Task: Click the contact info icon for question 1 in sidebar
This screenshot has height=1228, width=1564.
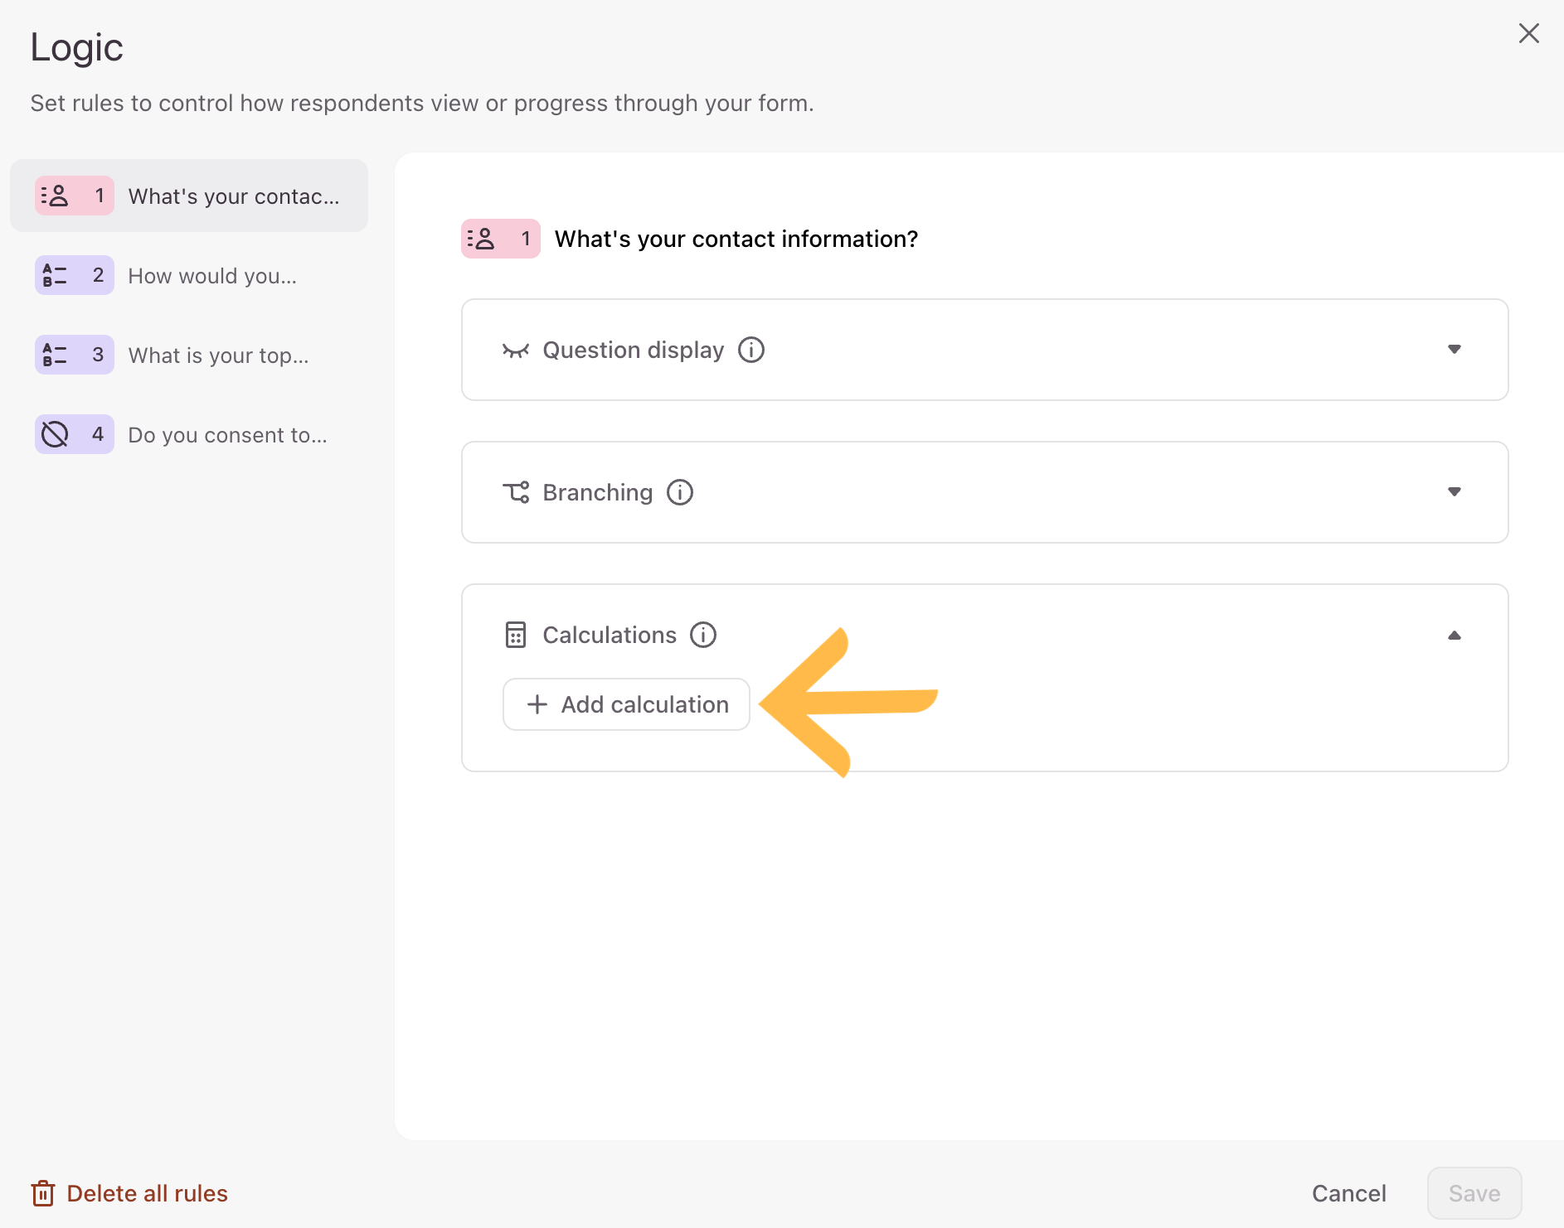Action: coord(55,196)
